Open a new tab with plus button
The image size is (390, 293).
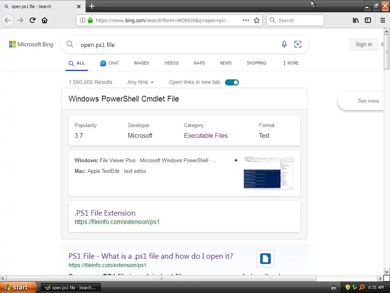click(x=92, y=6)
